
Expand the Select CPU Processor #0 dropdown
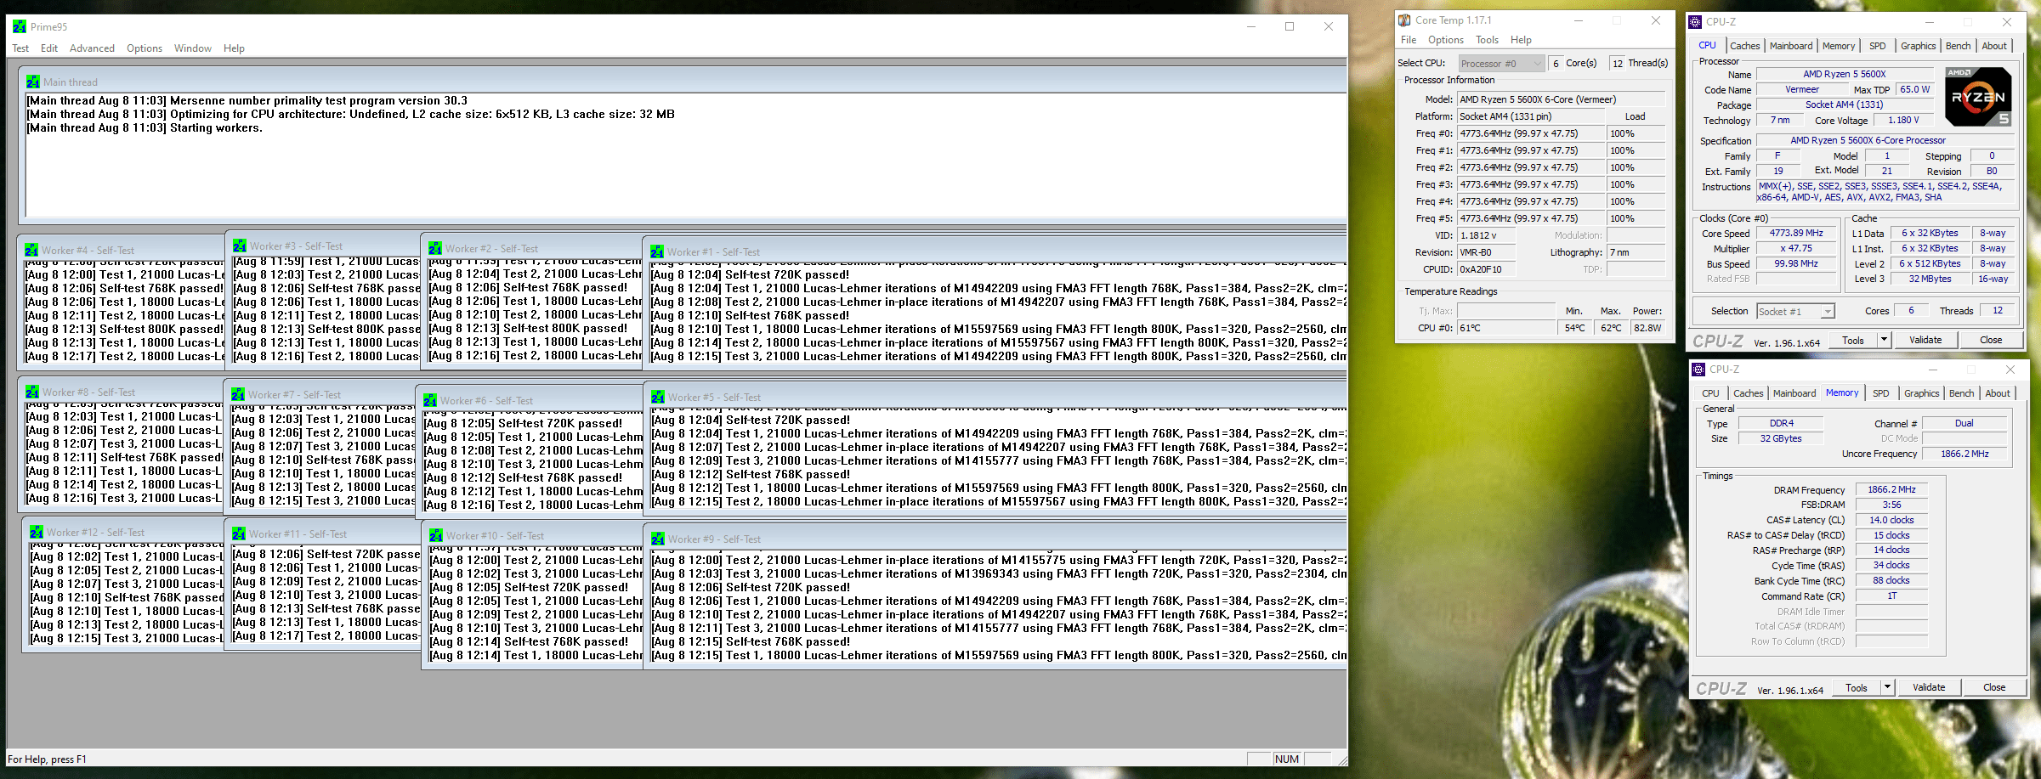tap(1502, 64)
